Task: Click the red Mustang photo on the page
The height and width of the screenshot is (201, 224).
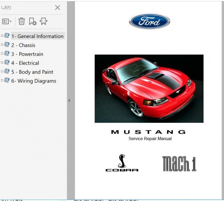Action: (x=149, y=89)
